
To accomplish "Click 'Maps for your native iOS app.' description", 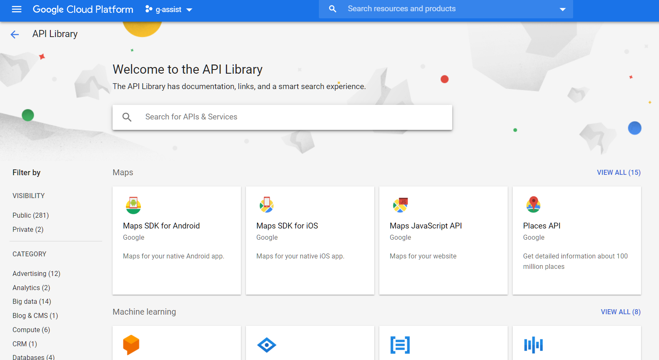I will (300, 256).
